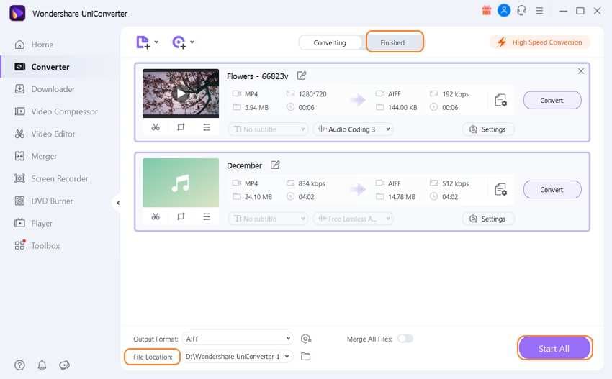Open December subtitle dropdown
This screenshot has height=379, width=612.
click(268, 219)
